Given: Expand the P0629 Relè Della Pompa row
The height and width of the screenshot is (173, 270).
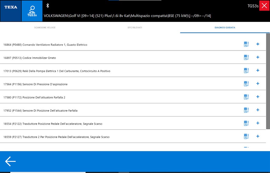Looking at the screenshot, I should 258,70.
